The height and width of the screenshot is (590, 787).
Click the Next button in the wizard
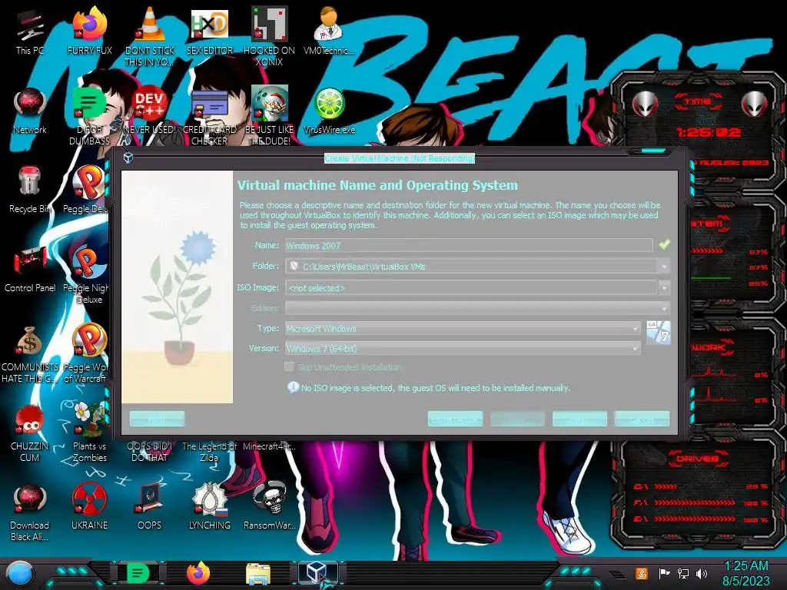pos(579,419)
